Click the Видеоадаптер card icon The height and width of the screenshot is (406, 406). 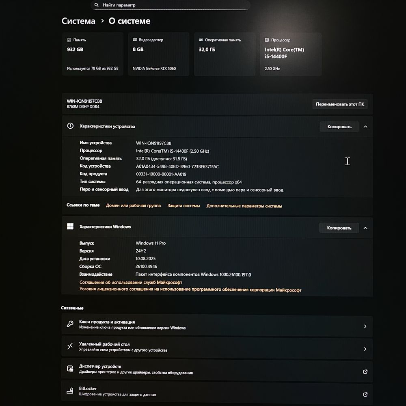pos(135,40)
